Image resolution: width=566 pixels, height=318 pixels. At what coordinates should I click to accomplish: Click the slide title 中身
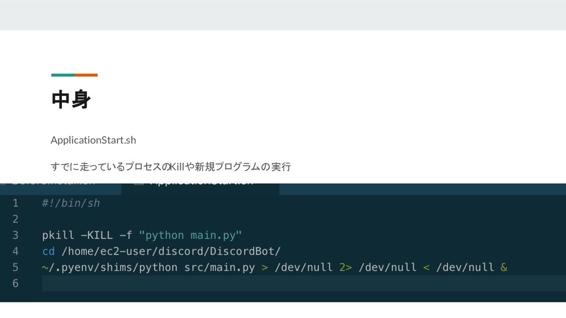(71, 99)
